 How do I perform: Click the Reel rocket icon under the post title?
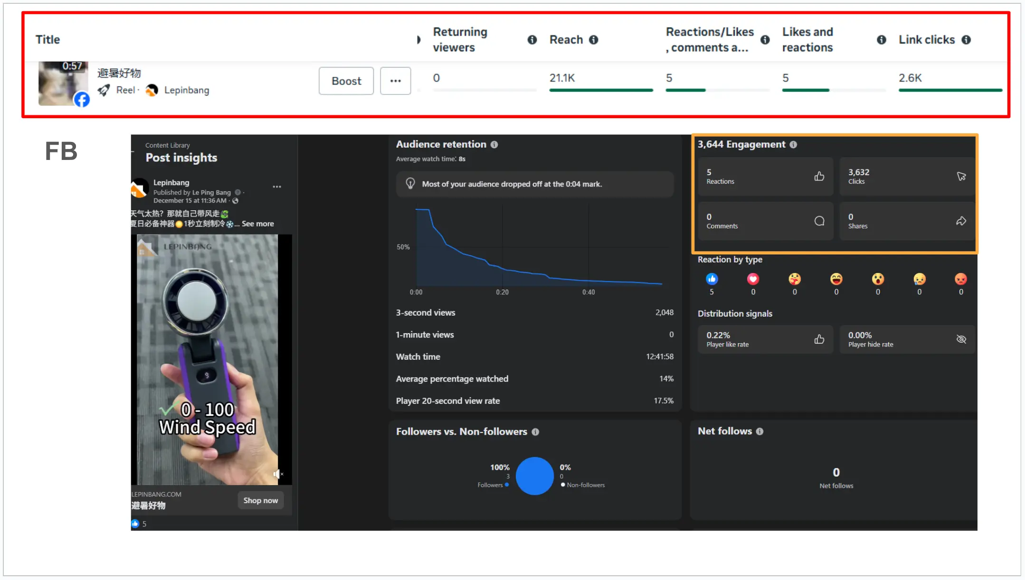click(104, 90)
